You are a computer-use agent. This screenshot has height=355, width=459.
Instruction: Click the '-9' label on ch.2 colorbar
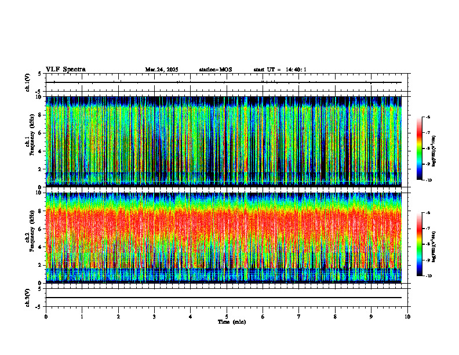pos(428,260)
